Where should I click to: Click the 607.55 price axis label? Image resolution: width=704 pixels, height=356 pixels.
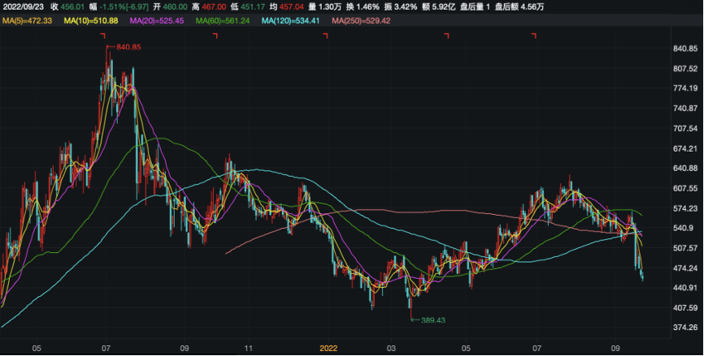tap(685, 188)
